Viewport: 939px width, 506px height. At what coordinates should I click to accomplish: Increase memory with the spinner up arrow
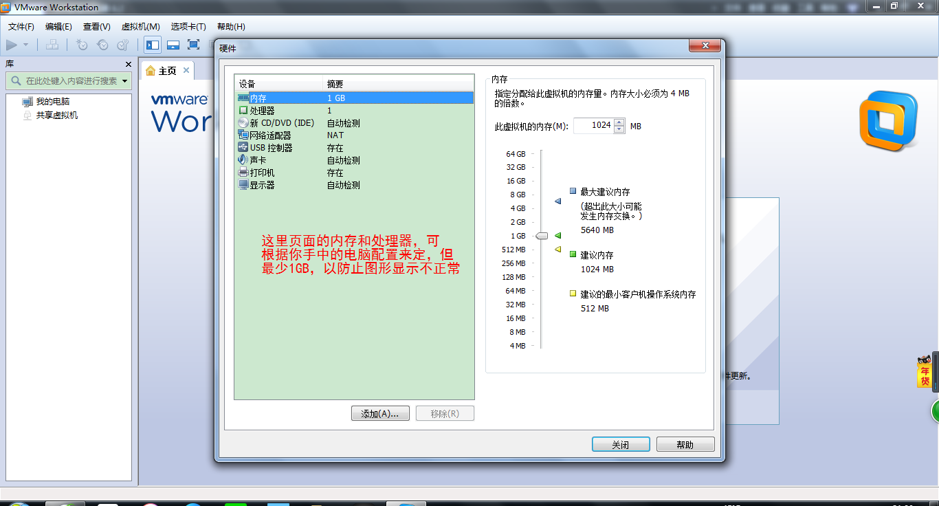point(619,122)
